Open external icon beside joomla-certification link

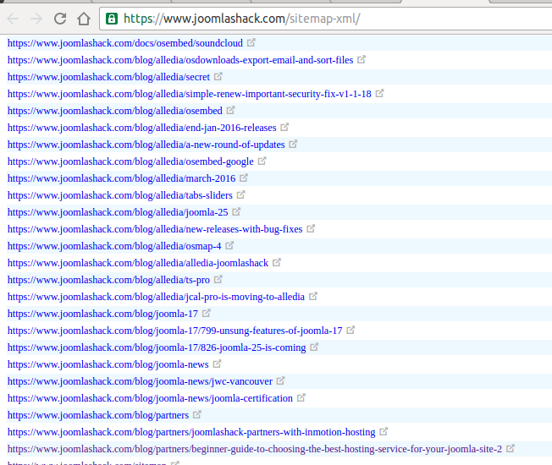point(301,397)
